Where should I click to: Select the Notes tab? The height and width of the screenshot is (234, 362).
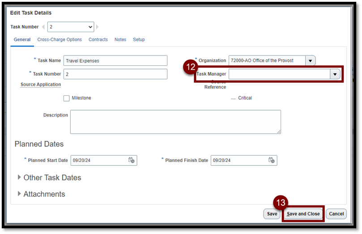pyautogui.click(x=120, y=40)
